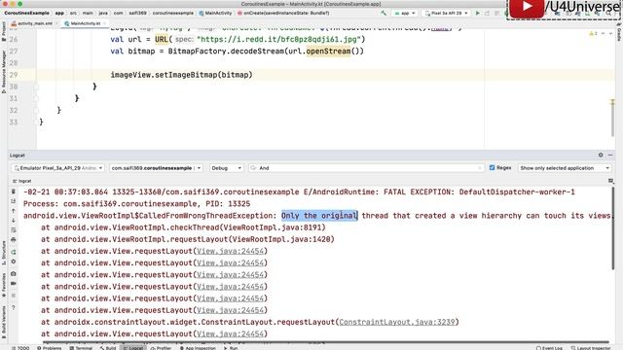The width and height of the screenshot is (623, 350).
Task: Clear the logcat with the trash icon
Action: [13, 192]
